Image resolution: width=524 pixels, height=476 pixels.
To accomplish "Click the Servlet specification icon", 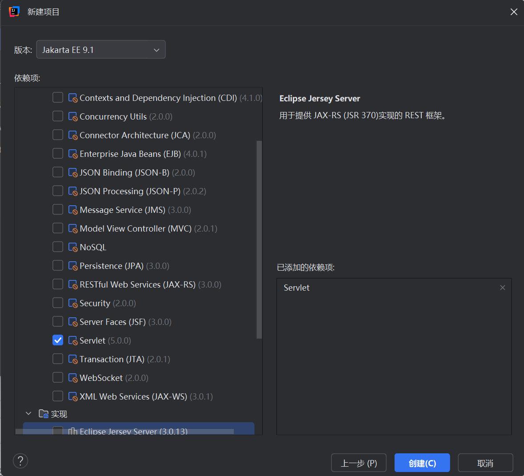I will [x=73, y=340].
